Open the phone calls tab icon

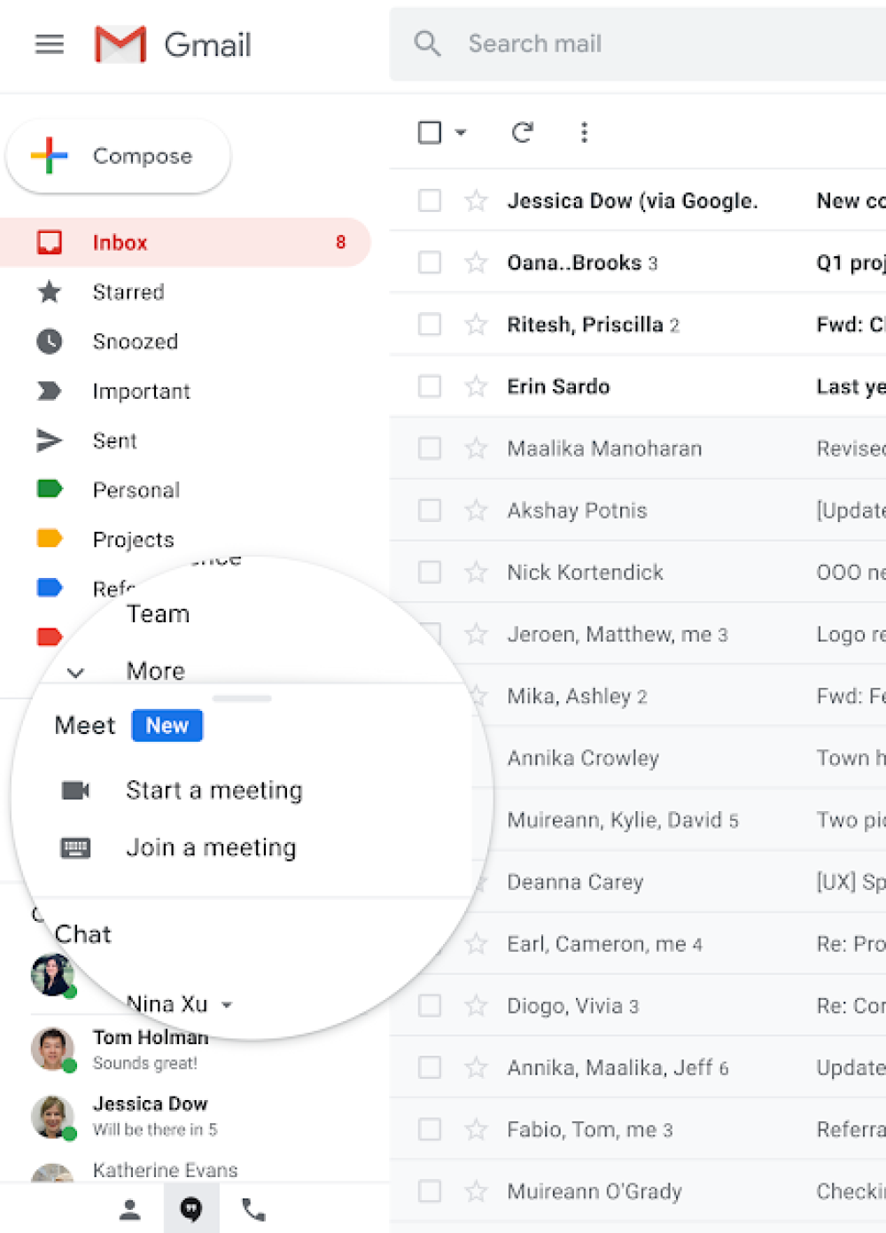pyautogui.click(x=253, y=1209)
